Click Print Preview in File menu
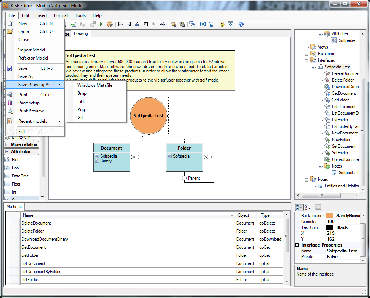 coord(35,111)
